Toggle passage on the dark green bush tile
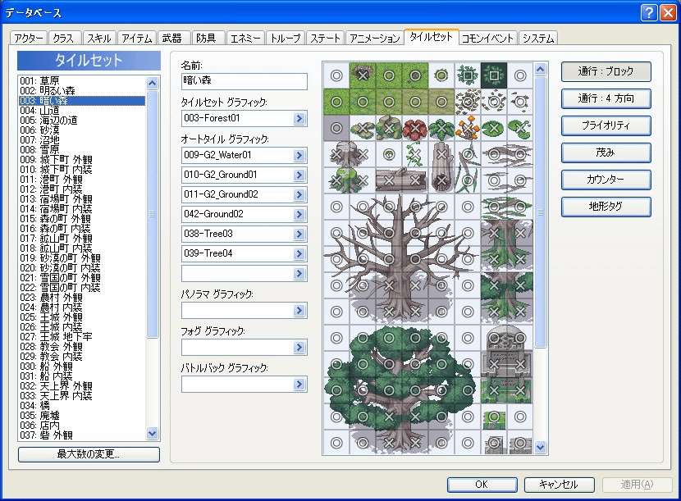This screenshot has height=501, width=681. (493, 75)
